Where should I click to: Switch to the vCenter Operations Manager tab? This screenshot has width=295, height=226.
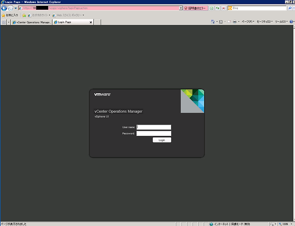(32, 22)
